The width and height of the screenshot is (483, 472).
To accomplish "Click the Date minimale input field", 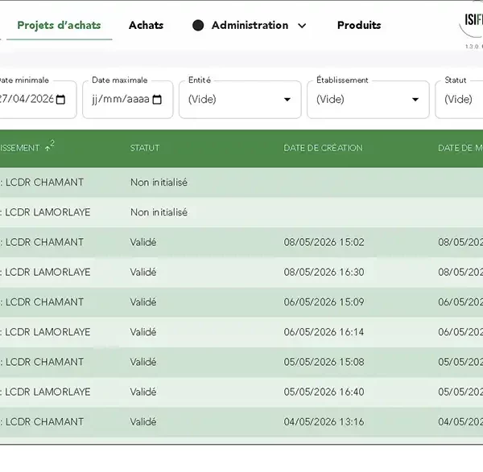I will click(x=37, y=100).
